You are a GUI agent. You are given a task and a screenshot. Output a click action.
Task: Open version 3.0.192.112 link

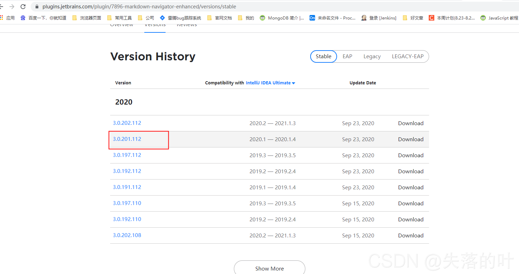[127, 171]
